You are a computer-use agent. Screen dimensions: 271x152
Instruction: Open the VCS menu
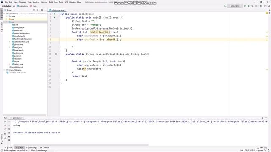66,2
